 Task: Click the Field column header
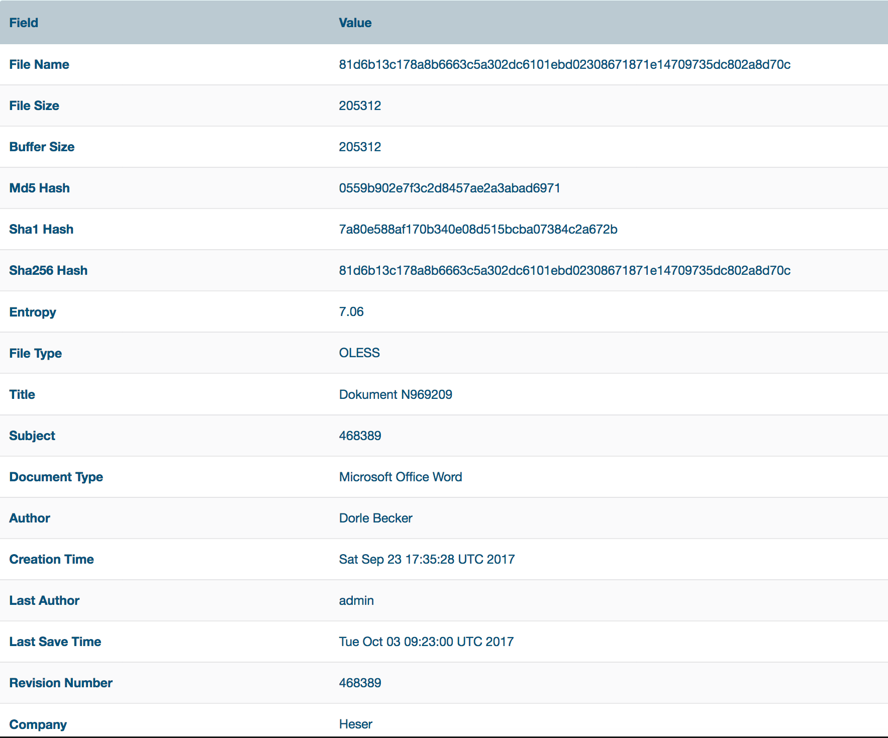point(24,23)
